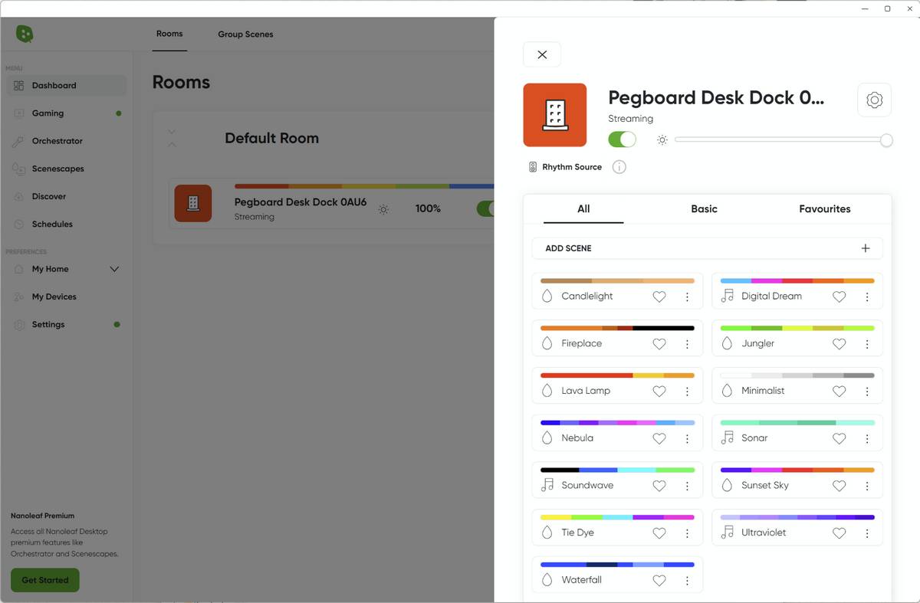Activate the Waterfall scene
This screenshot has height=603, width=920.
pyautogui.click(x=617, y=575)
